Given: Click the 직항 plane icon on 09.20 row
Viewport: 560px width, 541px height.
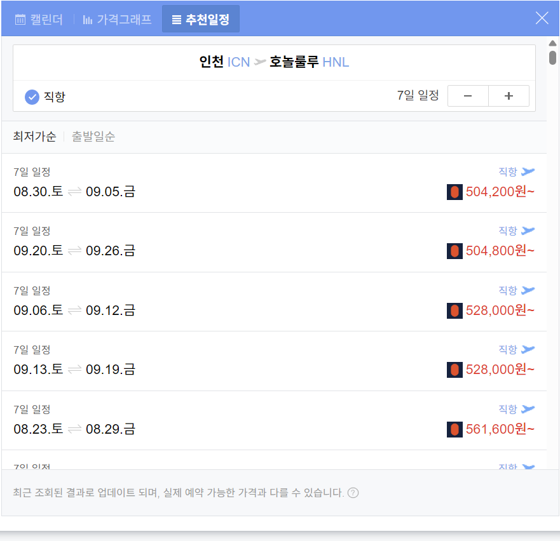Looking at the screenshot, I should (x=528, y=231).
